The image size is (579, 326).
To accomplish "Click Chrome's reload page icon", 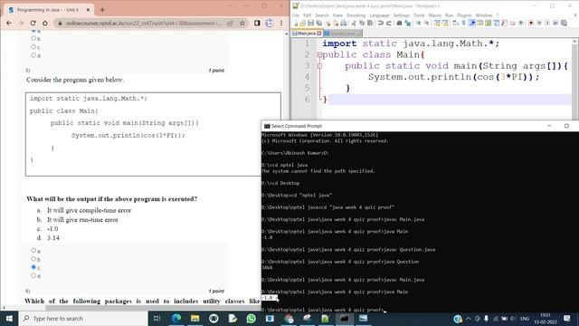I will pos(33,23).
